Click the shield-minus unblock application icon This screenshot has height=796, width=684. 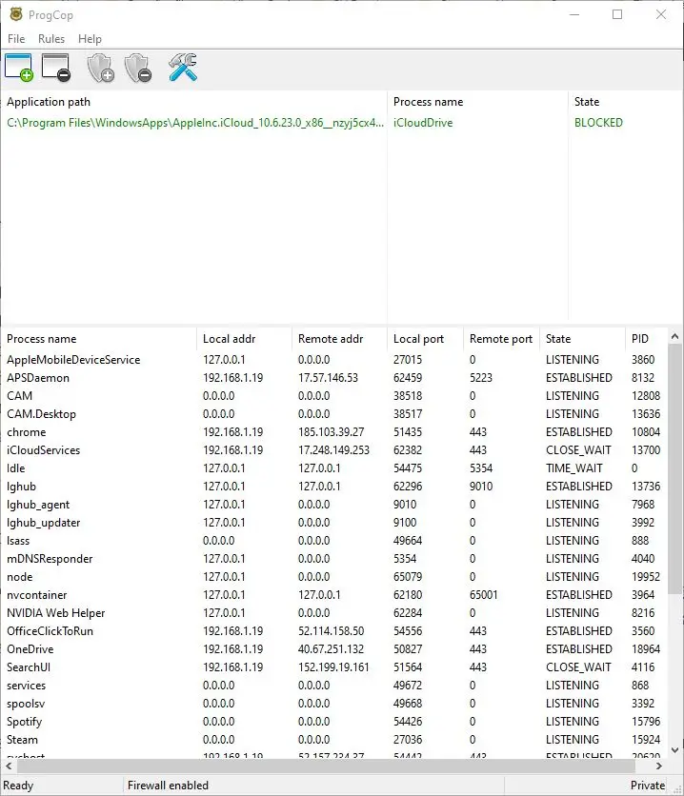(x=137, y=68)
